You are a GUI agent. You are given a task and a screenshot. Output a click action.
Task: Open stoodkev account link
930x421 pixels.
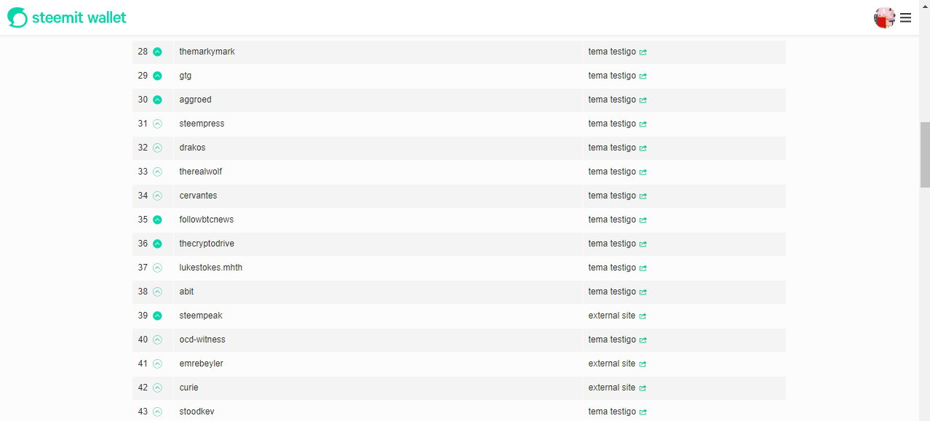[196, 412]
